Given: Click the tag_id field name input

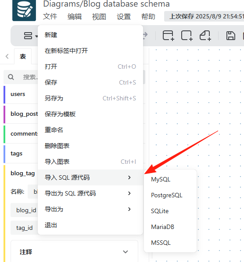Looking at the screenshot, I should point(25,228).
